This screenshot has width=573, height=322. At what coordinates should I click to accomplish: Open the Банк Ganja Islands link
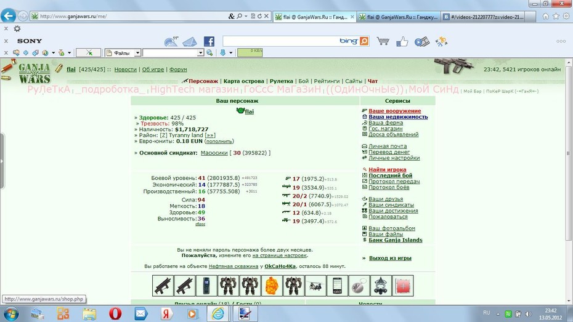(x=396, y=240)
